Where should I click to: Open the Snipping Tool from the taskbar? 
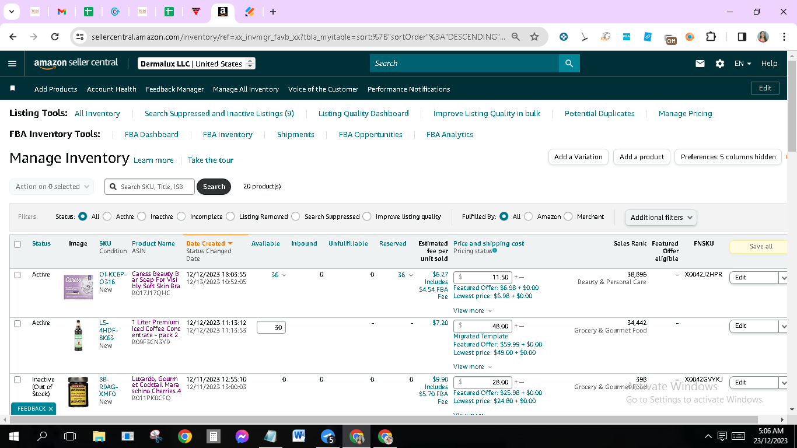[x=156, y=436]
